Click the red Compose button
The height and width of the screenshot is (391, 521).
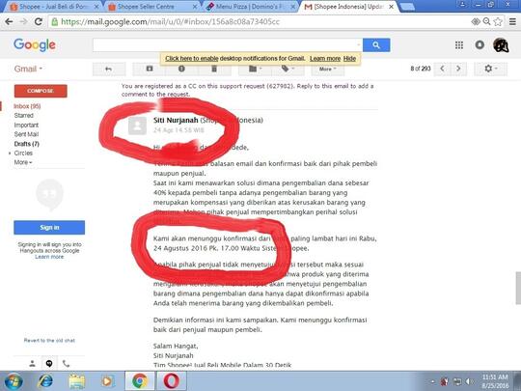pyautogui.click(x=41, y=91)
